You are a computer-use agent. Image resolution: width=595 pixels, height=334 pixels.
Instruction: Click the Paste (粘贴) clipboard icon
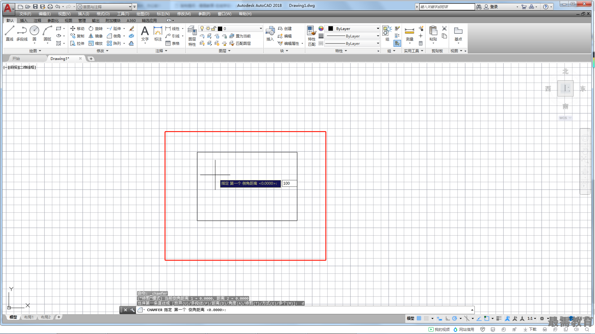pyautogui.click(x=433, y=33)
